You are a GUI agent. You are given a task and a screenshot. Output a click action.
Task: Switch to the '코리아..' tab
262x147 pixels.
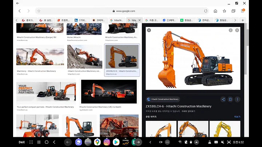tap(99, 20)
